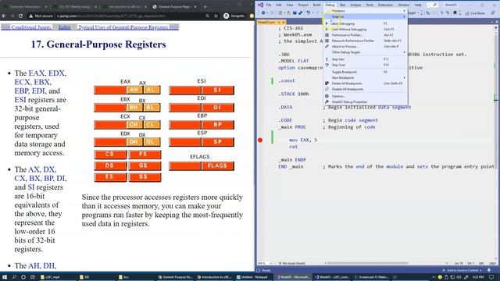Select Relaunch Performance Profiler entry
This screenshot has height=281, width=500.
[x=365, y=41]
